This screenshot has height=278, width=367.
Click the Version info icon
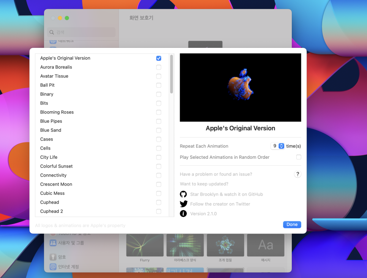click(183, 214)
